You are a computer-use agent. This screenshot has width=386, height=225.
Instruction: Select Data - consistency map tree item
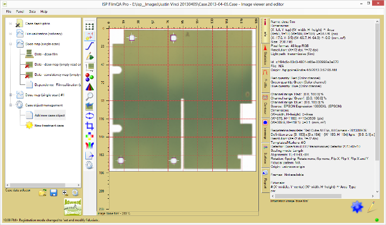click(57, 75)
